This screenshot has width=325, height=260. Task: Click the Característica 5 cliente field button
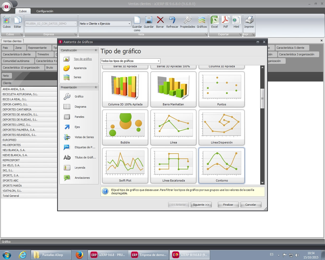click(x=292, y=48)
